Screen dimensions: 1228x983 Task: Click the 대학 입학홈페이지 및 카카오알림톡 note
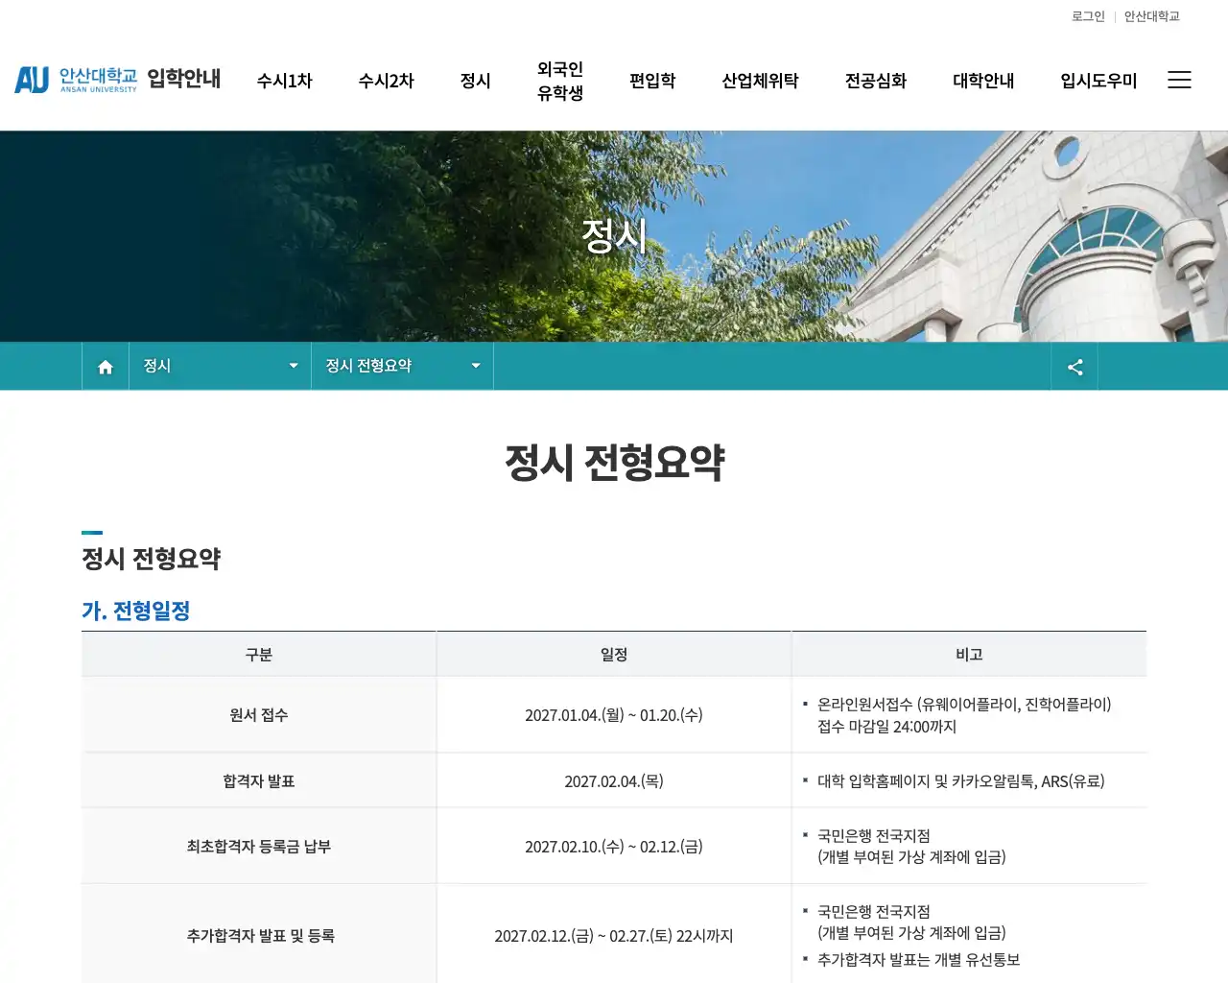[x=961, y=781]
